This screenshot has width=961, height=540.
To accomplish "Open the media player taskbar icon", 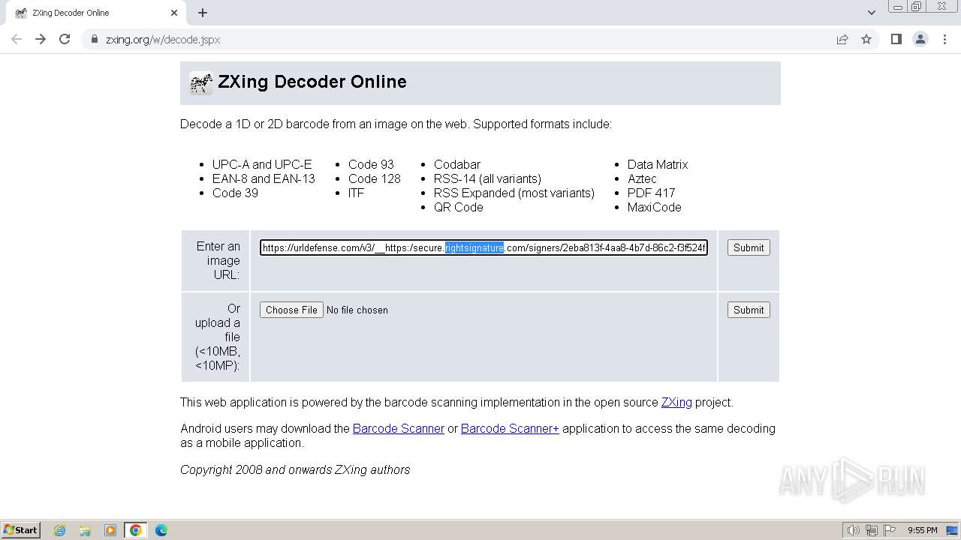I will (110, 530).
